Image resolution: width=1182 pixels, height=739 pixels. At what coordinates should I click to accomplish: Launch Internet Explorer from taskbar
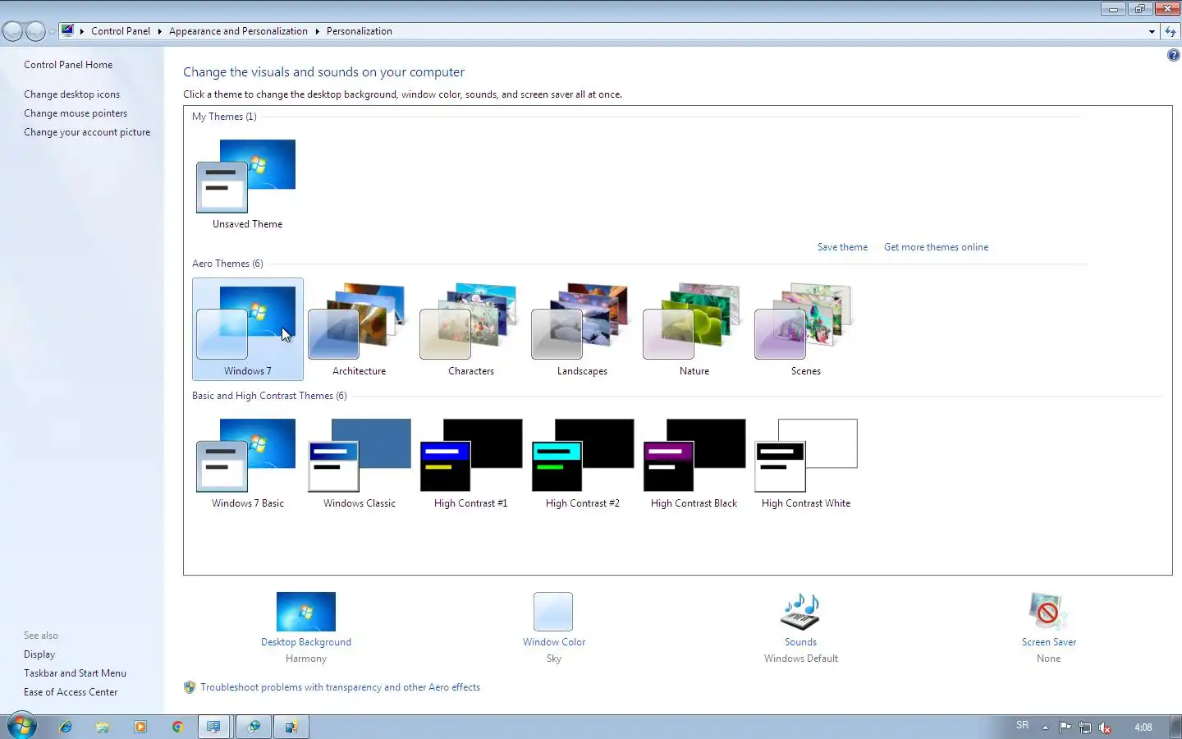pos(66,727)
